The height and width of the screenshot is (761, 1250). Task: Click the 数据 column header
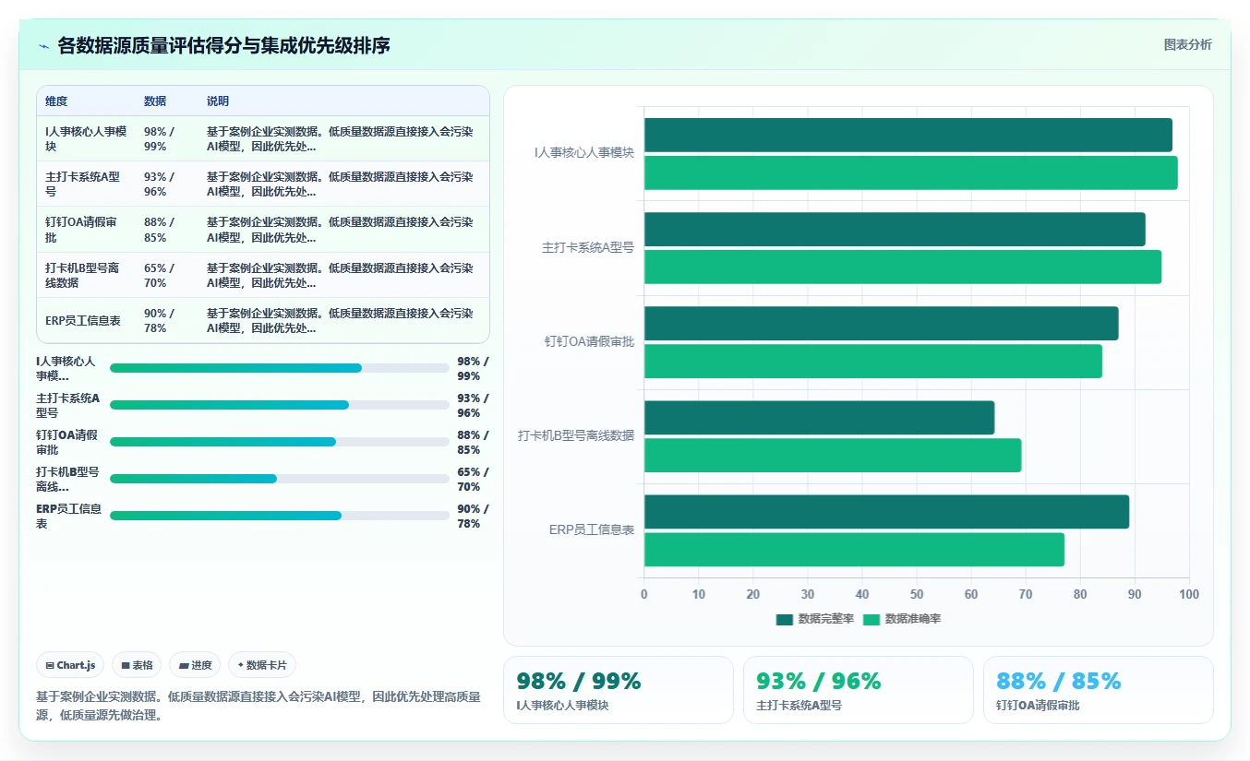click(x=155, y=101)
